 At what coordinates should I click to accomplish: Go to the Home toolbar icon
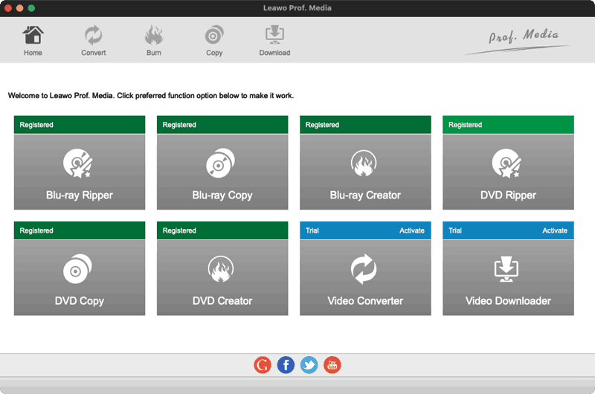(33, 35)
